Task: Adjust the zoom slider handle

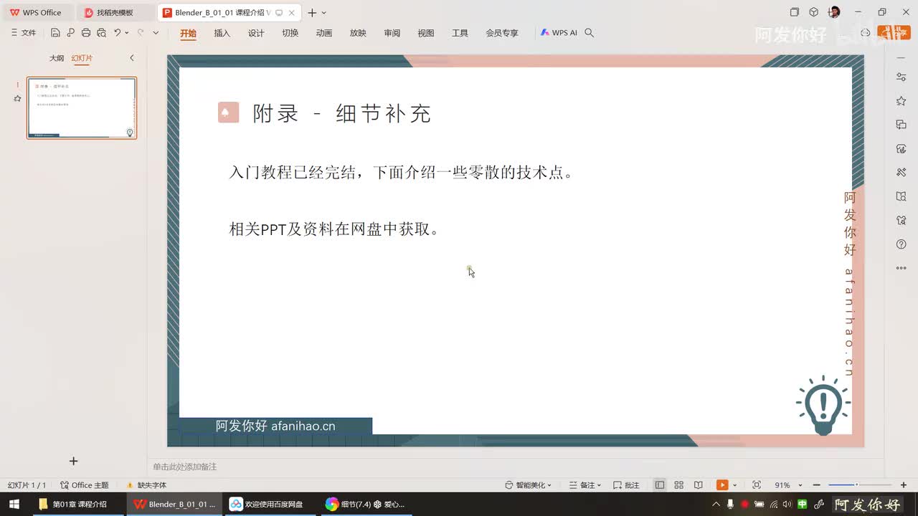Action: coord(856,485)
